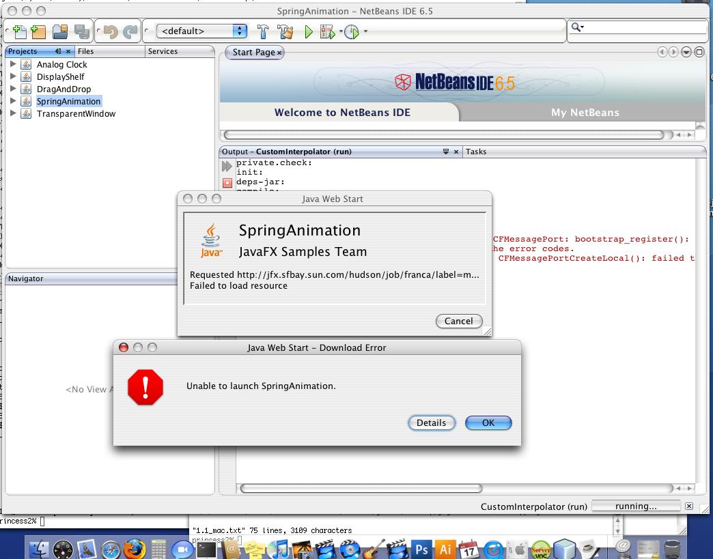Click the Output window horizontal scrollbar
This screenshot has height=559, width=713.
pos(361,488)
